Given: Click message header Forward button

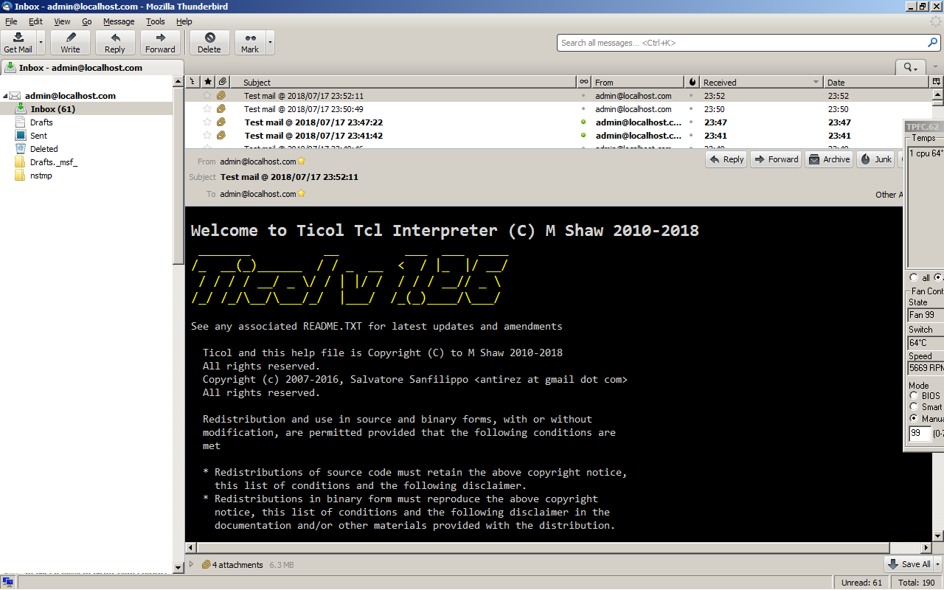Looking at the screenshot, I should pyautogui.click(x=776, y=159).
